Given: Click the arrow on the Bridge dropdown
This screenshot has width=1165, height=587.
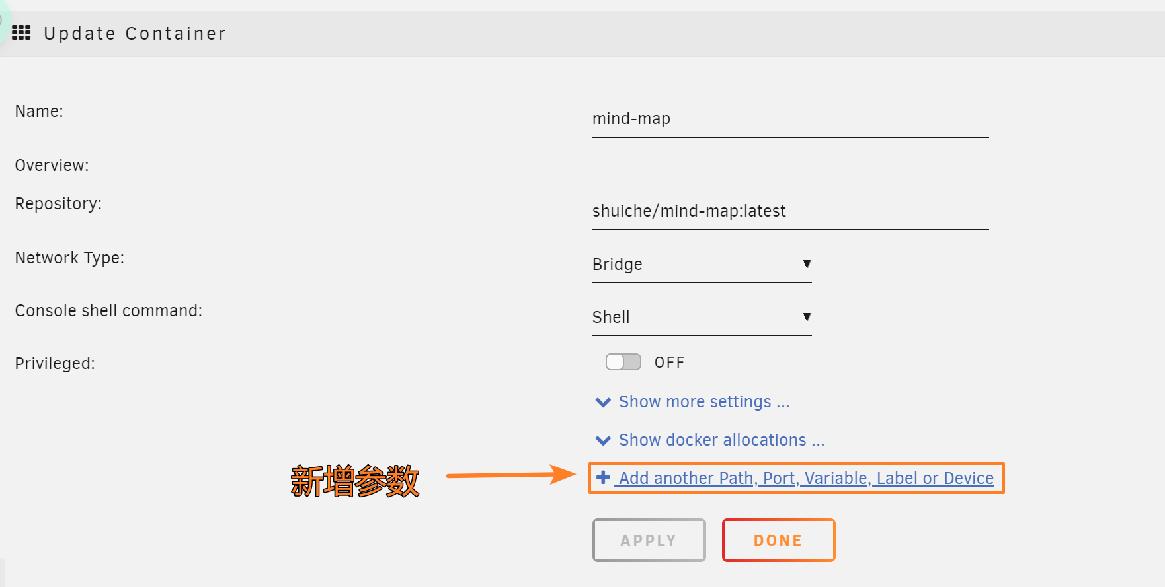Looking at the screenshot, I should (807, 264).
